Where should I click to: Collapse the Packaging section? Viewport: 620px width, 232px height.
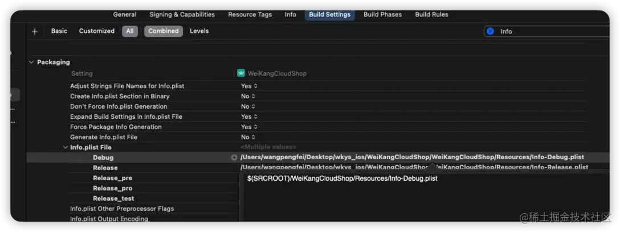(31, 62)
